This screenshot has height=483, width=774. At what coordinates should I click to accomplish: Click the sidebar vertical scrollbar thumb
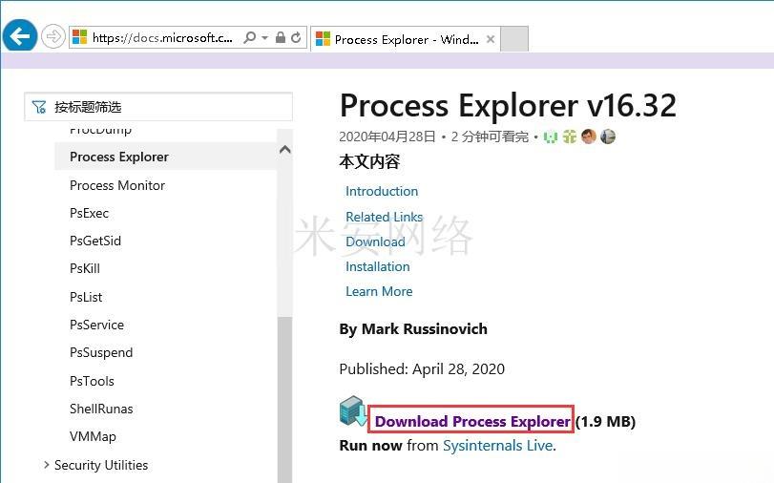tap(284, 400)
